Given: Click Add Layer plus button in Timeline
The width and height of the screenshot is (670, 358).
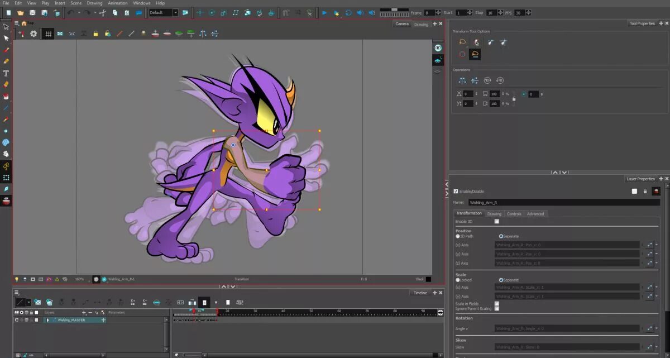Looking at the screenshot, I should (84, 313).
